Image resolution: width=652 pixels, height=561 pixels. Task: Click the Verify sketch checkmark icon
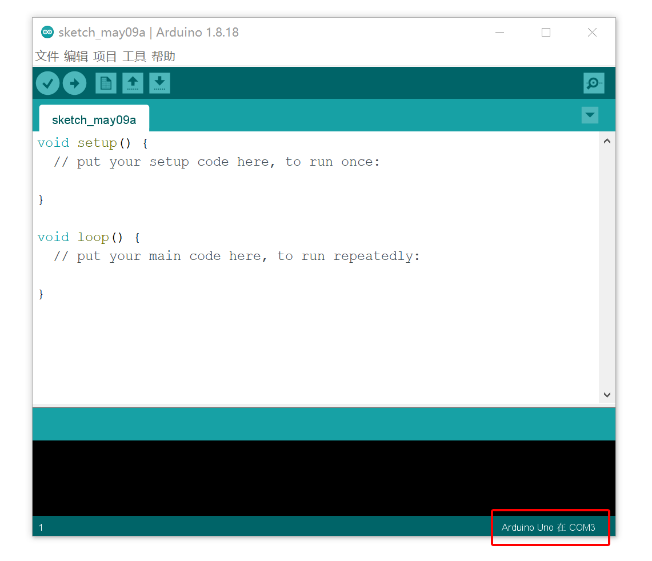[47, 83]
